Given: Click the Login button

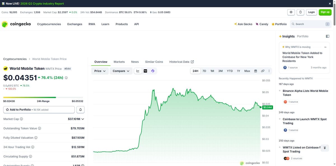Looking at the screenshot, I should tap(312, 12).
